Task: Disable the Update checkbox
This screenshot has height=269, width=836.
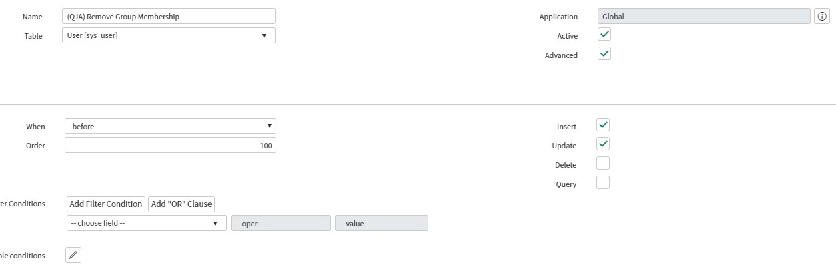Action: coord(603,144)
